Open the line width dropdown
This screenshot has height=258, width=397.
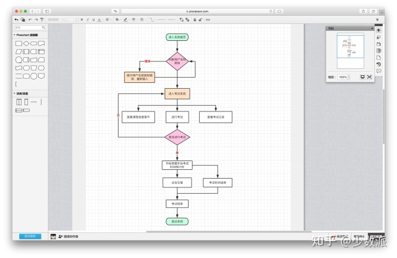tap(134, 19)
